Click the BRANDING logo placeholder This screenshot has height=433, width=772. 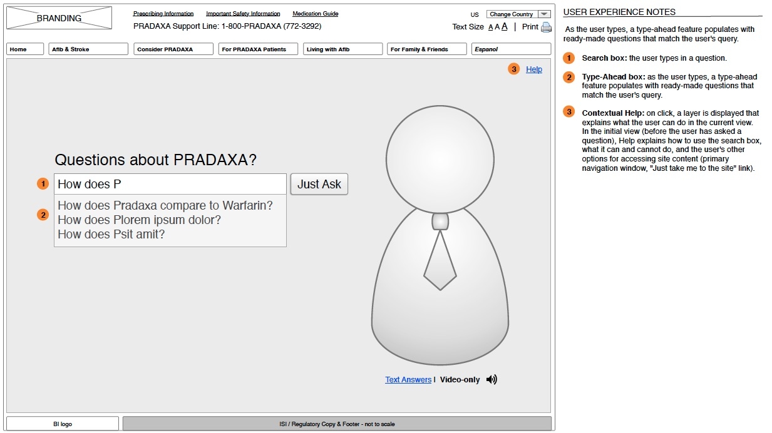click(59, 18)
